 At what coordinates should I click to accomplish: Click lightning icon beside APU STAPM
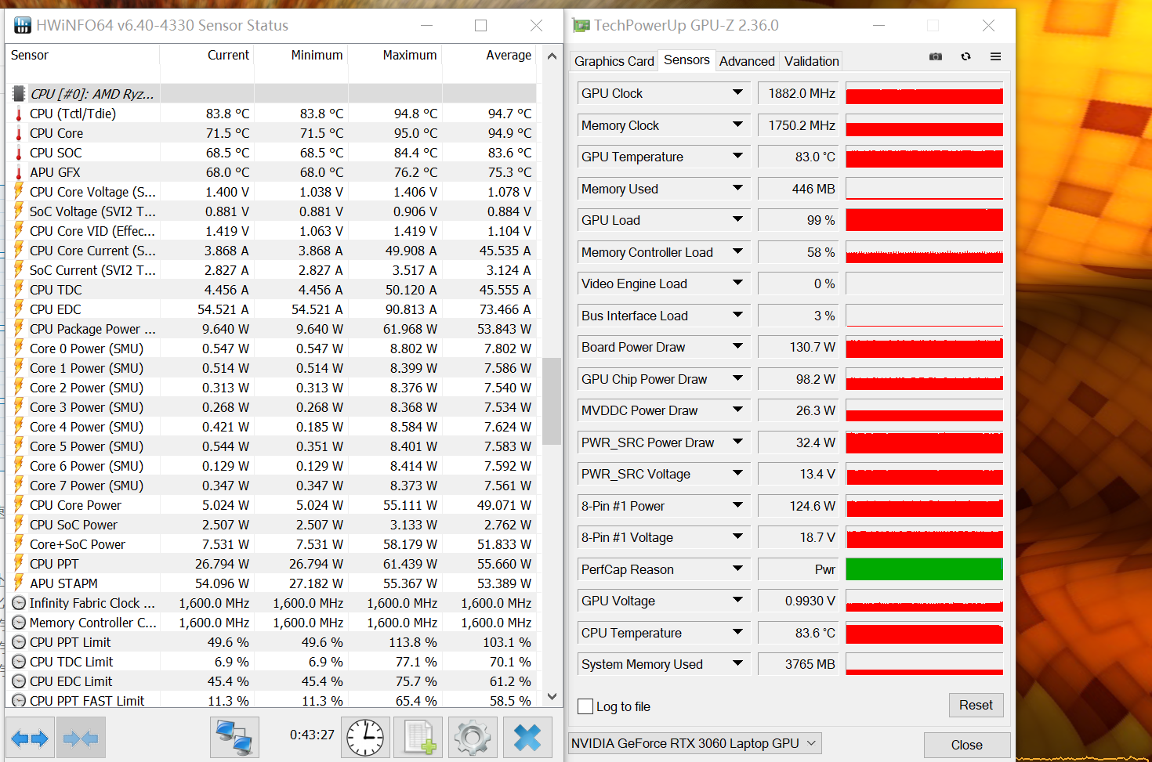[19, 583]
